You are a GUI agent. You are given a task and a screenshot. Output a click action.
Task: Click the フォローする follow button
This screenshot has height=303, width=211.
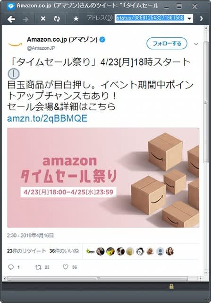click(167, 44)
